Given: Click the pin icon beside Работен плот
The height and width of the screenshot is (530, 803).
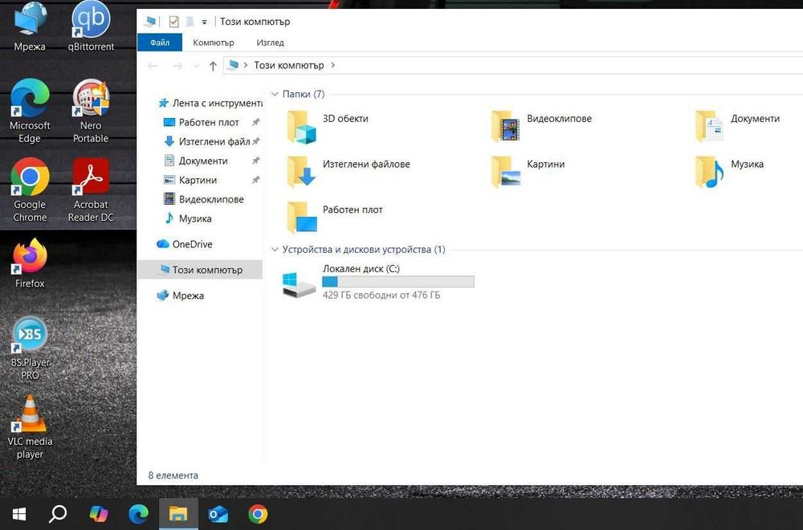Looking at the screenshot, I should tap(255, 122).
